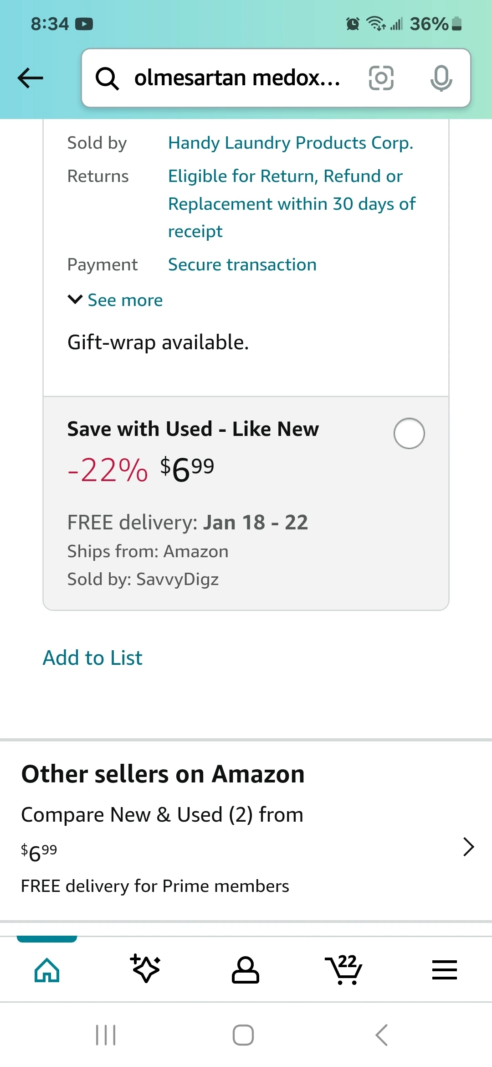This screenshot has height=1067, width=492.
Task: Open the Secure transaction link
Action: pos(242,265)
